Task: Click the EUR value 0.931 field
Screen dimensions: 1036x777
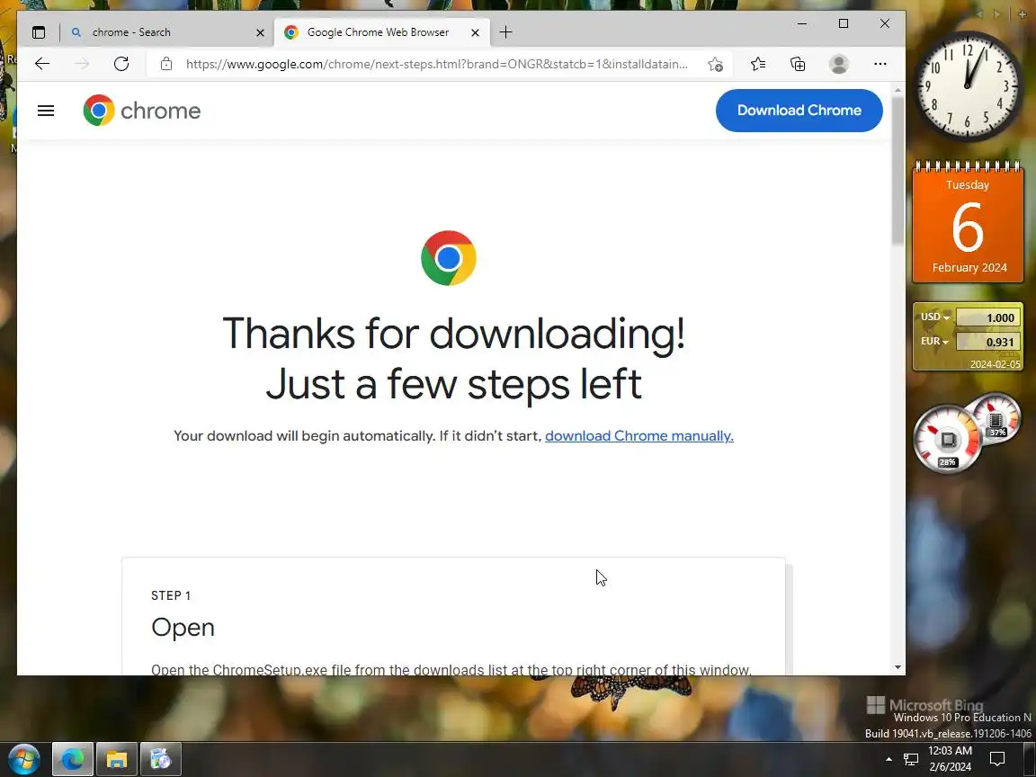Action: pos(987,342)
